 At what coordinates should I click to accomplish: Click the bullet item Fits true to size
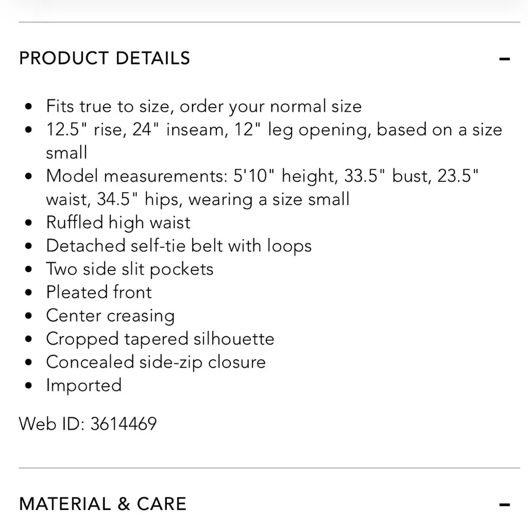point(204,106)
